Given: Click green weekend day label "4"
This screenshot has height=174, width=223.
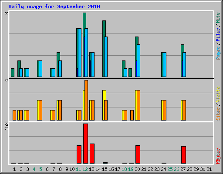Looking at the screenshot, I should [34, 169].
